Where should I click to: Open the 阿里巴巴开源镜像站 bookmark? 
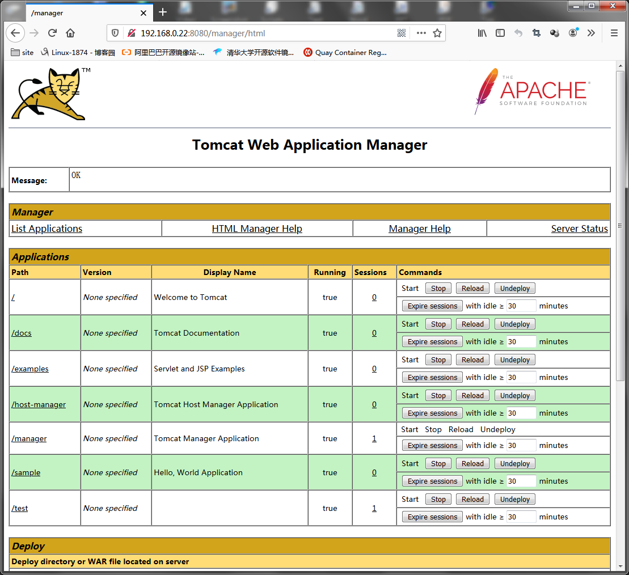tap(163, 53)
